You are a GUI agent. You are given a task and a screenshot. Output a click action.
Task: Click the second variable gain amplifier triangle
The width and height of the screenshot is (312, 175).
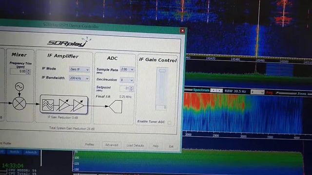point(78,105)
